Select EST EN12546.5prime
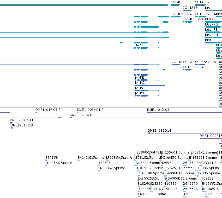This screenshot has height=198, width=222. click(46, 165)
